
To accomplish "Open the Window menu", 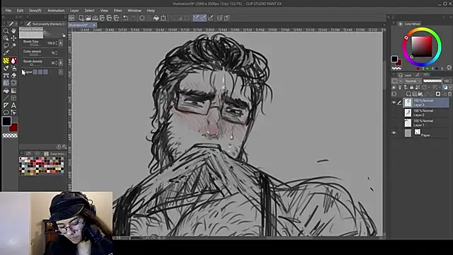I will (x=134, y=11).
